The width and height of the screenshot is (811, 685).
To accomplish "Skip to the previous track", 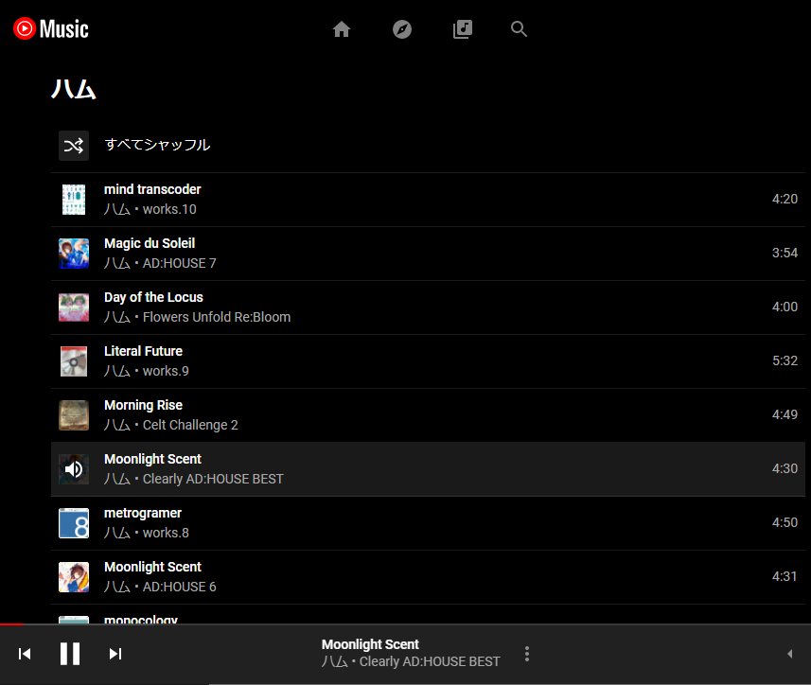I will (25, 654).
